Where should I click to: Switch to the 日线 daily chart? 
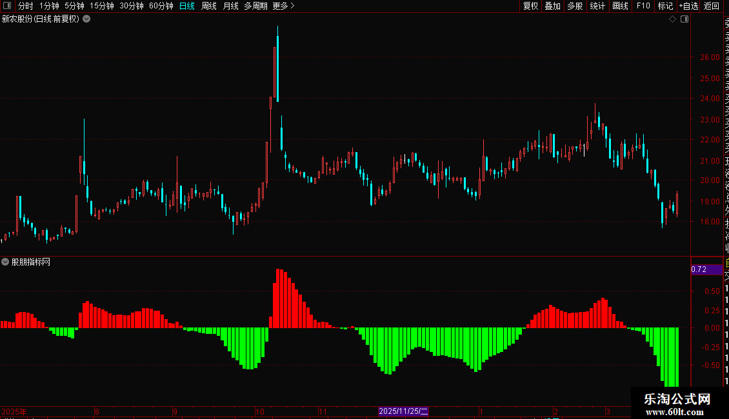[x=187, y=6]
